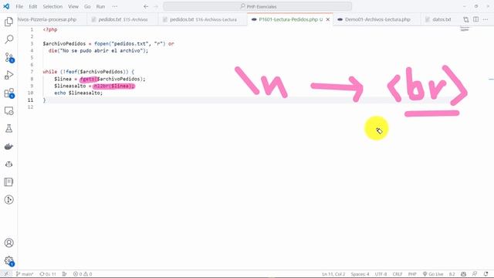Change cursor position Ln 11, Col 2
Viewport: 494px width, 278px height.
click(333, 274)
